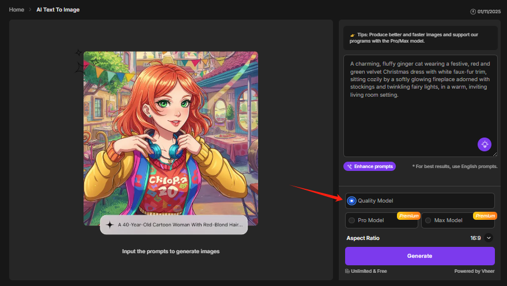Open the AI Text To Image breadcrumb
The height and width of the screenshot is (286, 507).
pos(57,10)
